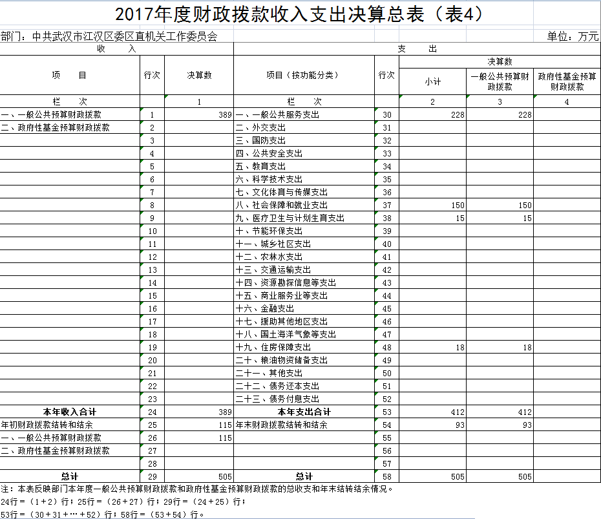Click the 小计 column header
The height and width of the screenshot is (519, 601).
pyautogui.click(x=432, y=81)
